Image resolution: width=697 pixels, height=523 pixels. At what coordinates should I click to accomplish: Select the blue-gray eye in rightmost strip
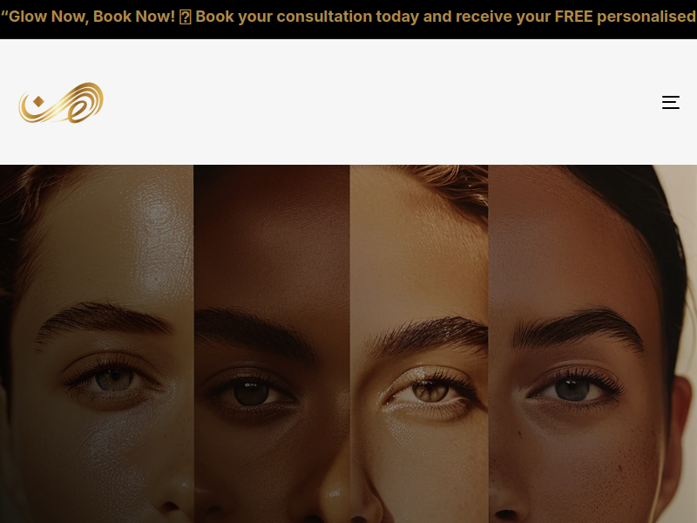[572, 389]
